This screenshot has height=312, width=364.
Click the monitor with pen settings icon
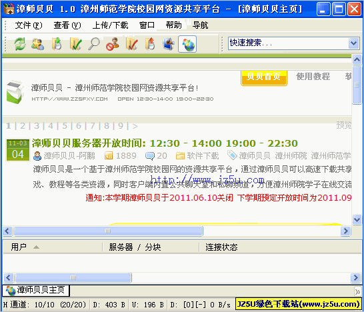tap(169, 44)
